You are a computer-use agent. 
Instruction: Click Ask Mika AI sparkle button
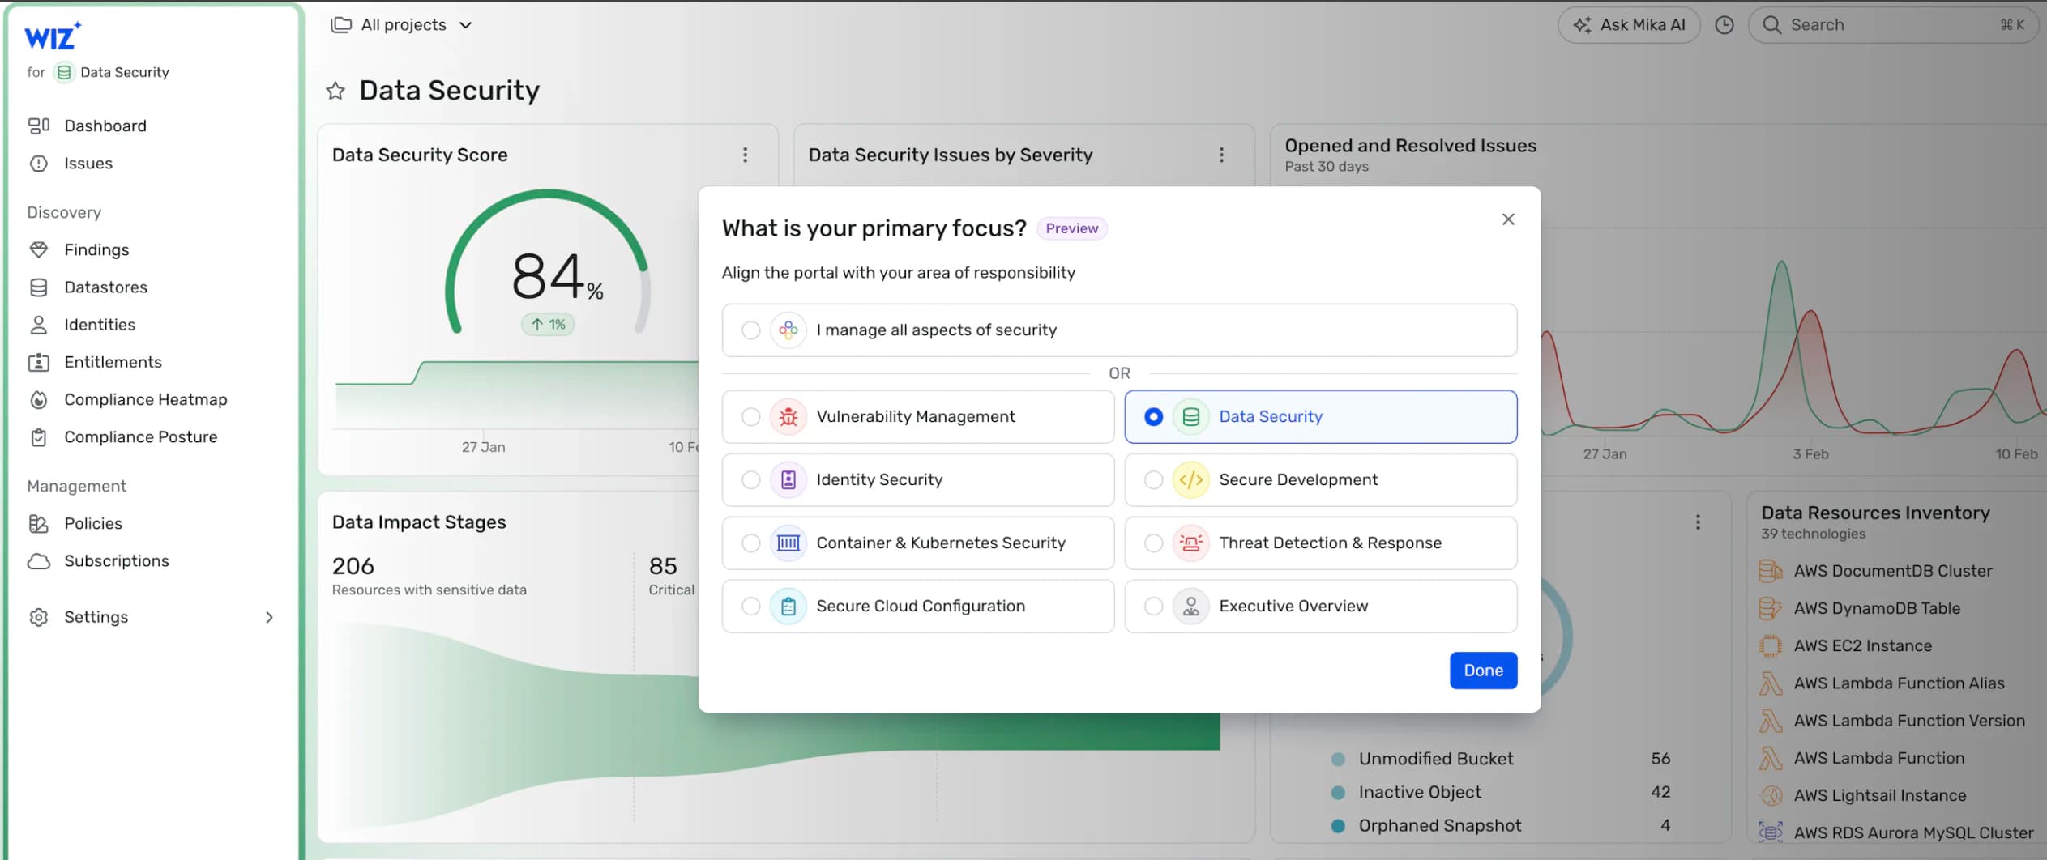pyautogui.click(x=1629, y=25)
